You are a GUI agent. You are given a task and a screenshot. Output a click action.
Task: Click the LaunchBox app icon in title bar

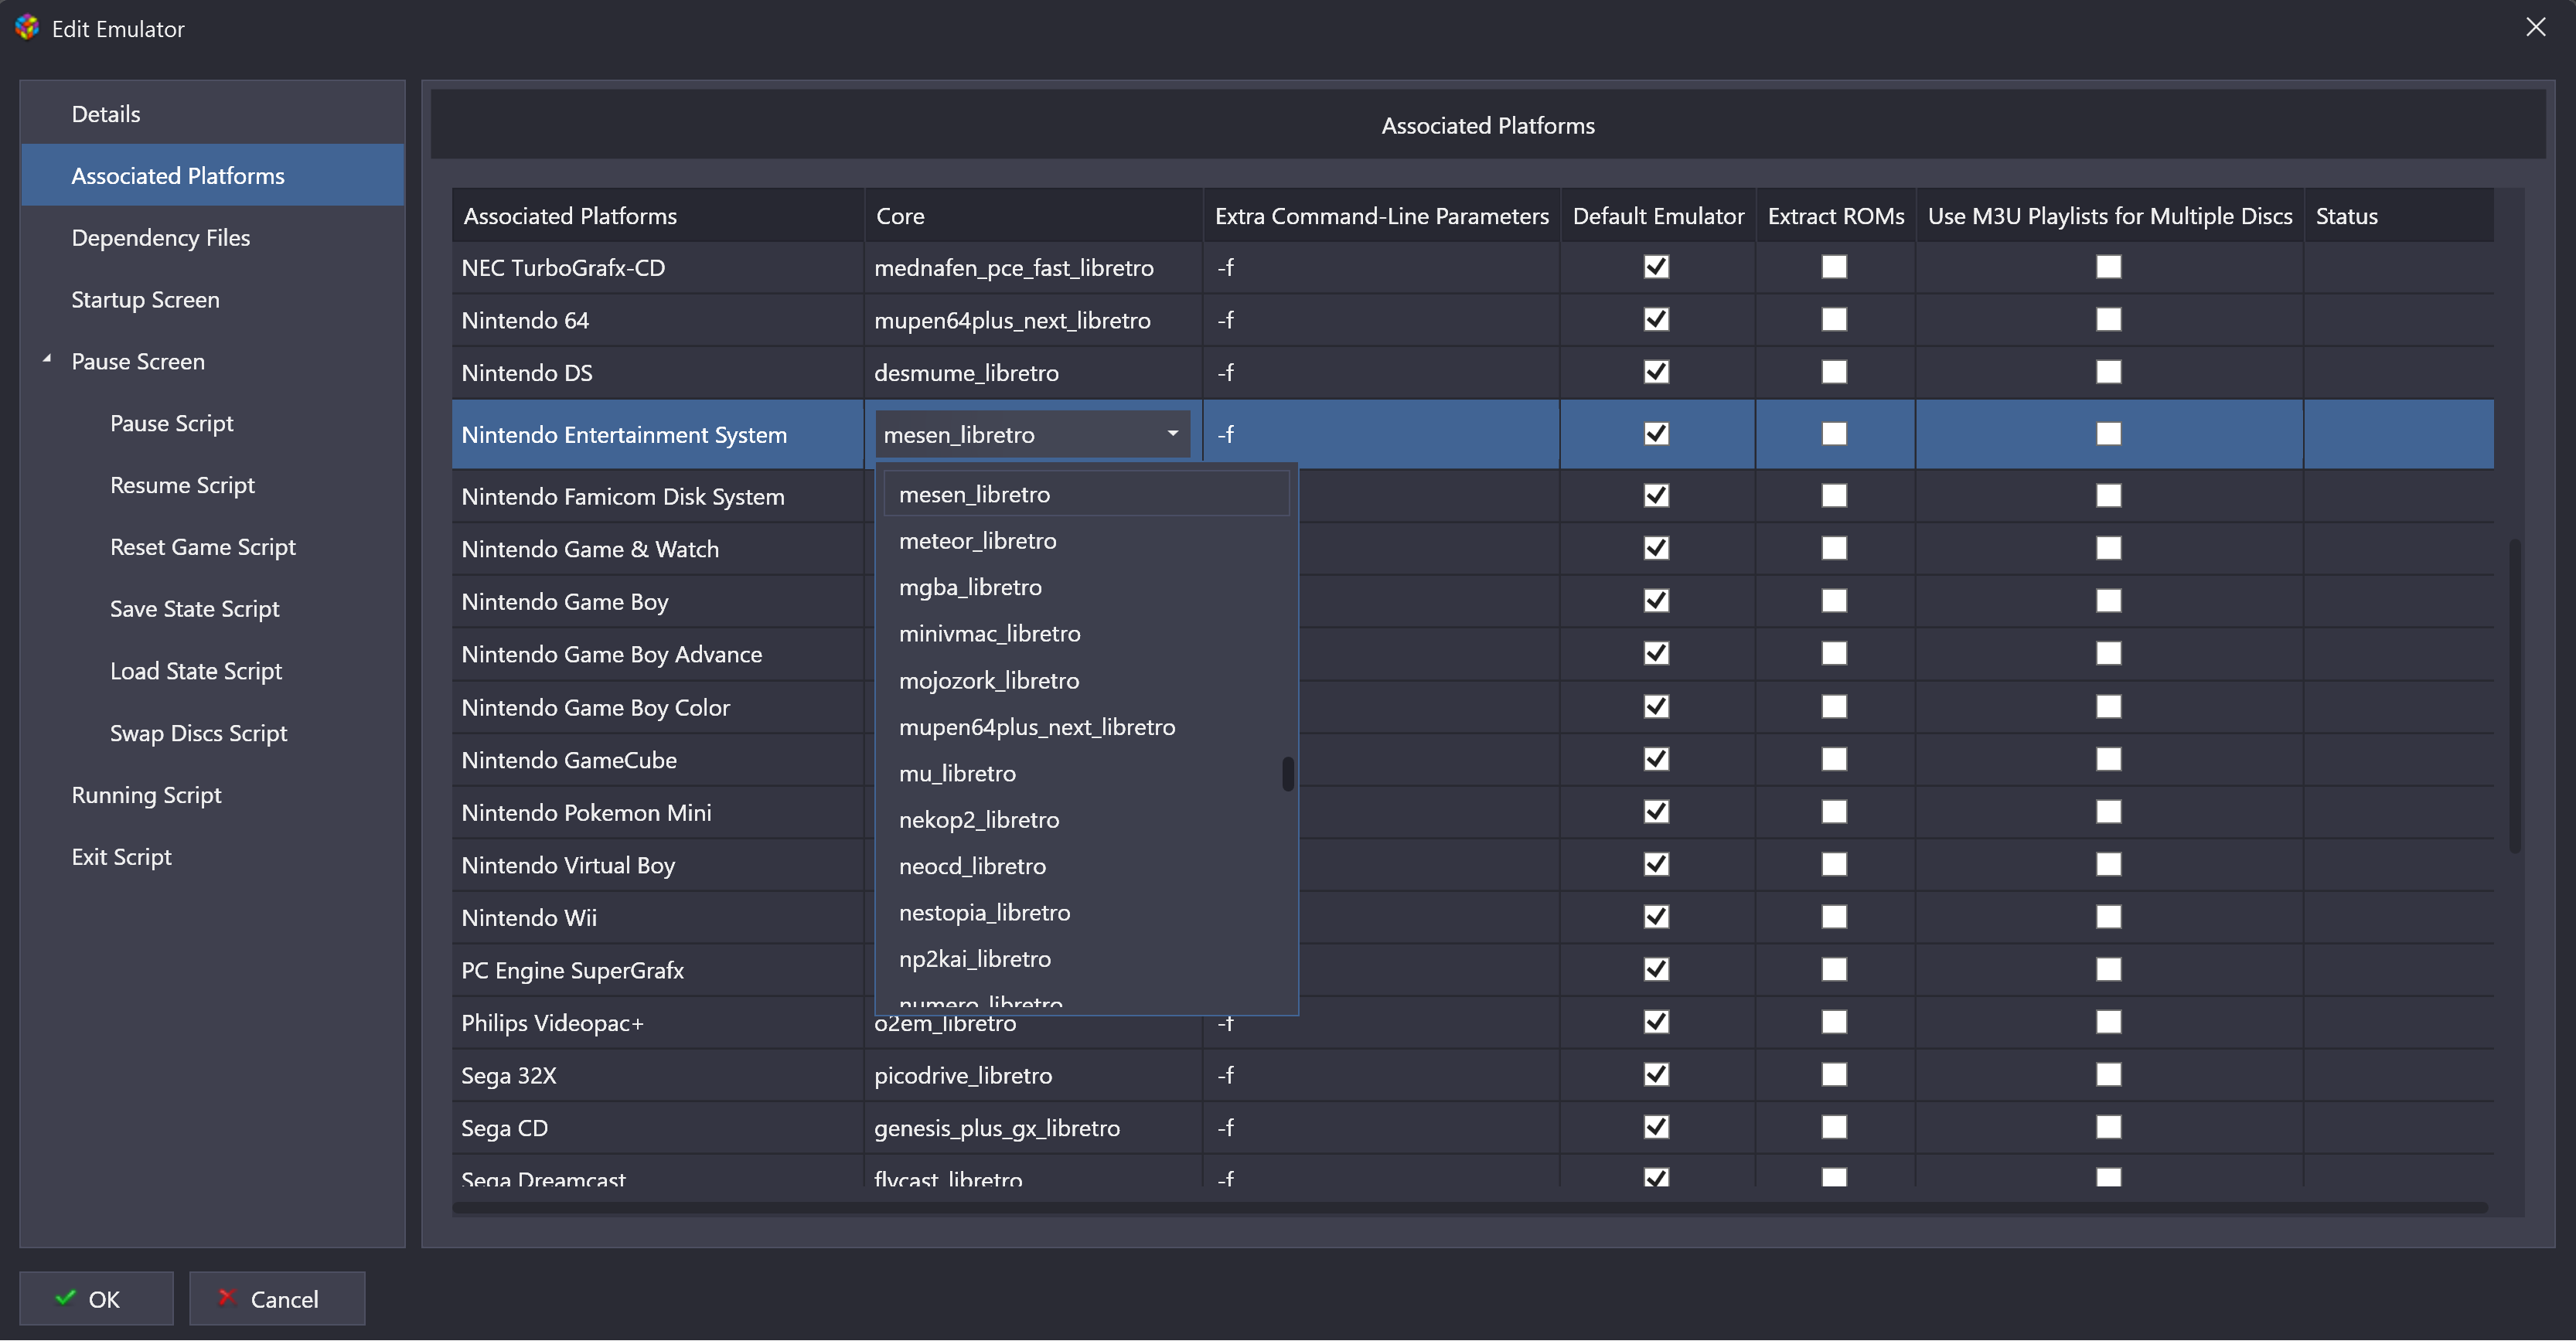27,28
